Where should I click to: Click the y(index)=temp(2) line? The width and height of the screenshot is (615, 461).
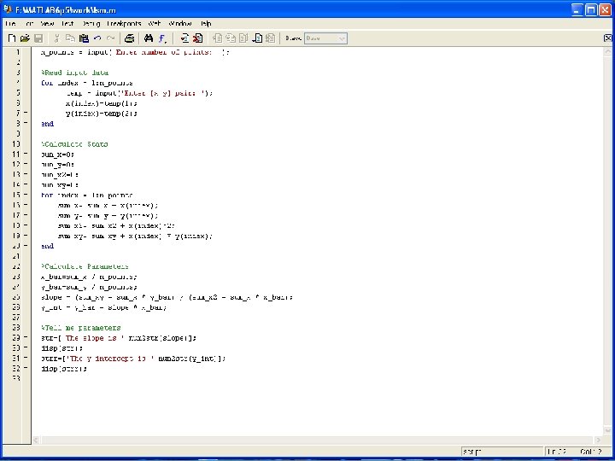pos(102,114)
